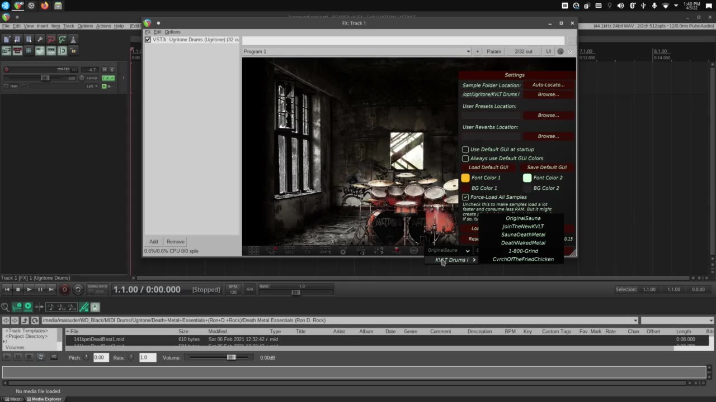Click the New Project toolbar icon
Viewport: 716px width, 402px height.
6,39
